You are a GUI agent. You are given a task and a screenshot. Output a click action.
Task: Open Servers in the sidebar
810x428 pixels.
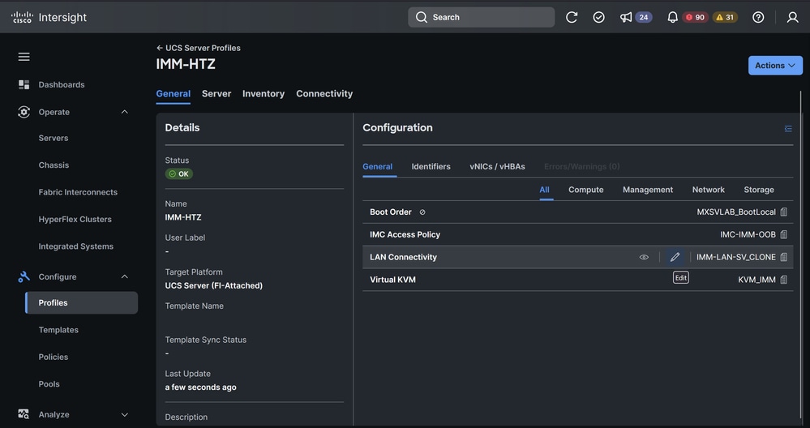[x=54, y=138]
